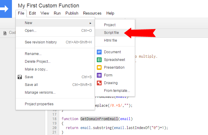Click Delete Project... menu entry
The width and height of the screenshot is (208, 135).
(38, 62)
